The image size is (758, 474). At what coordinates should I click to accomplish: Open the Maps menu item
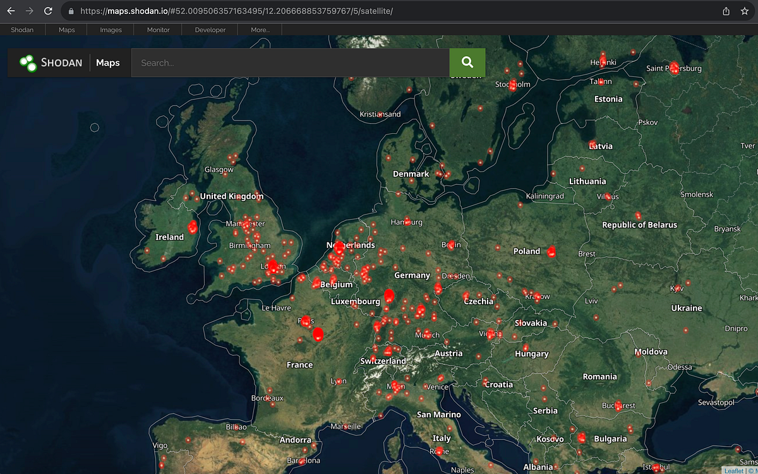point(66,29)
